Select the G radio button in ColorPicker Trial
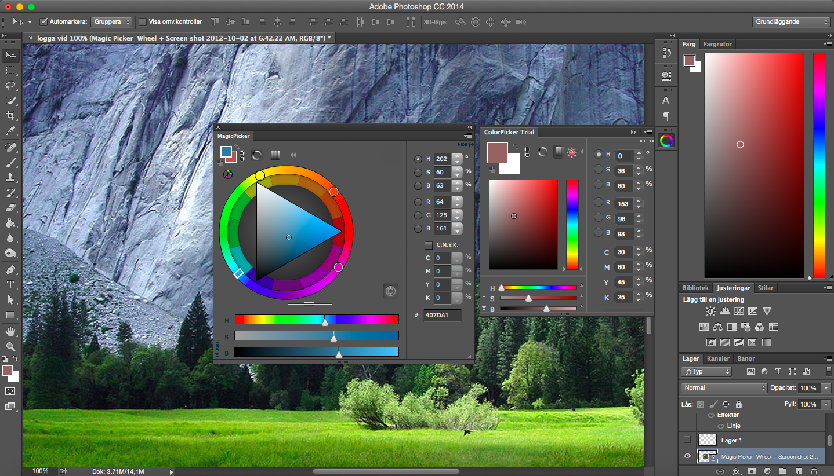This screenshot has height=476, width=834. pos(599,217)
